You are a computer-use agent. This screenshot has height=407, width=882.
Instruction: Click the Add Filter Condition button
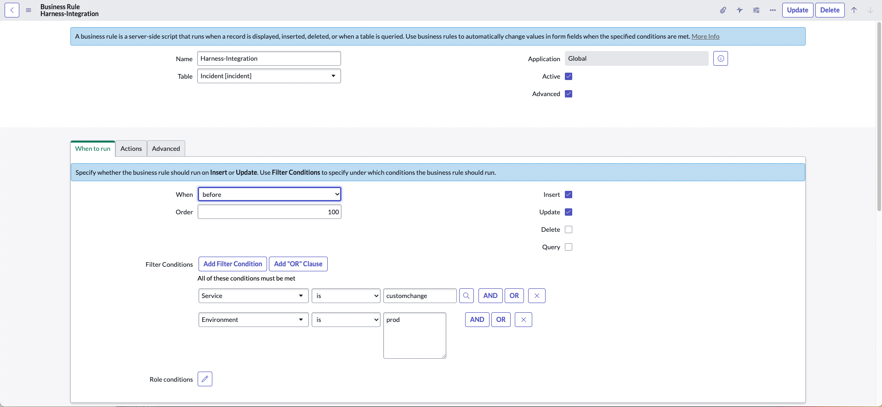[x=233, y=264]
